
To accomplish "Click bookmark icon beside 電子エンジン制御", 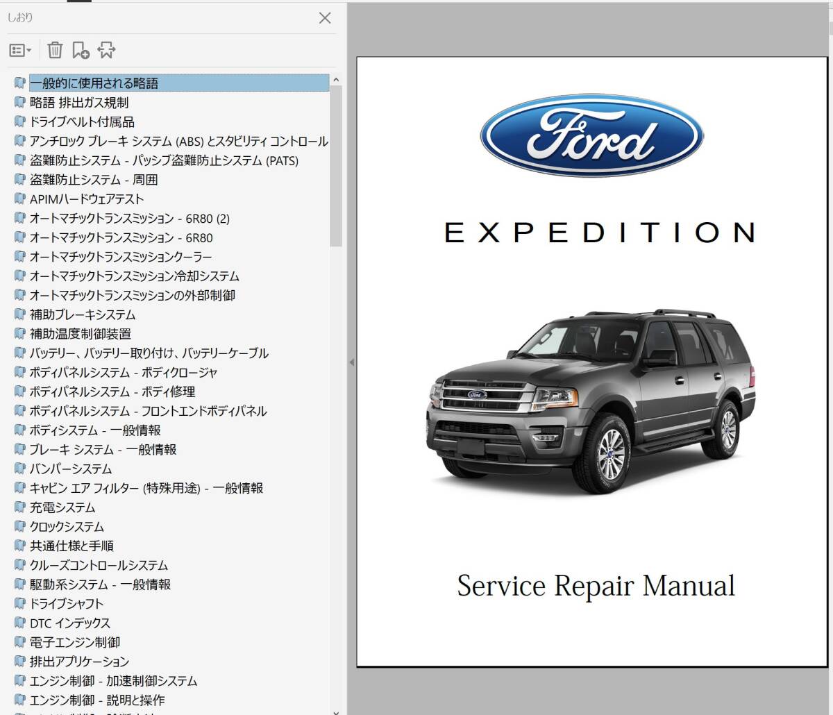I will pos(19,642).
